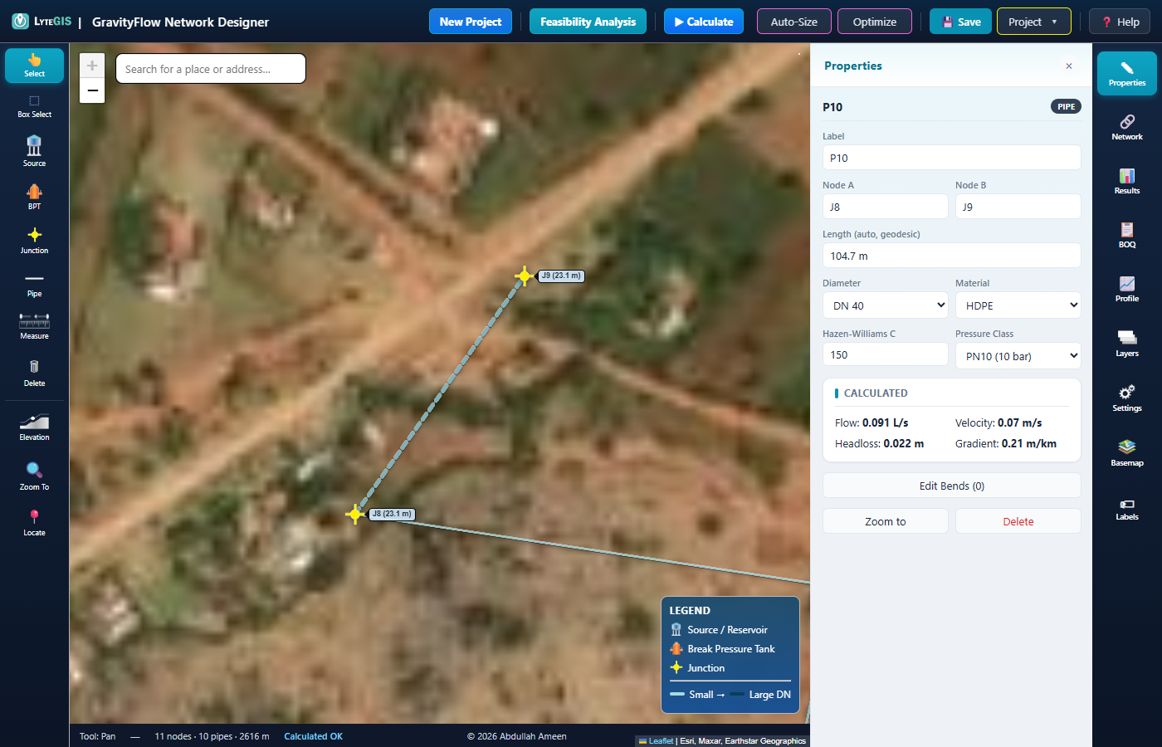Click the Calculate button
1162x747 pixels.
pos(704,22)
